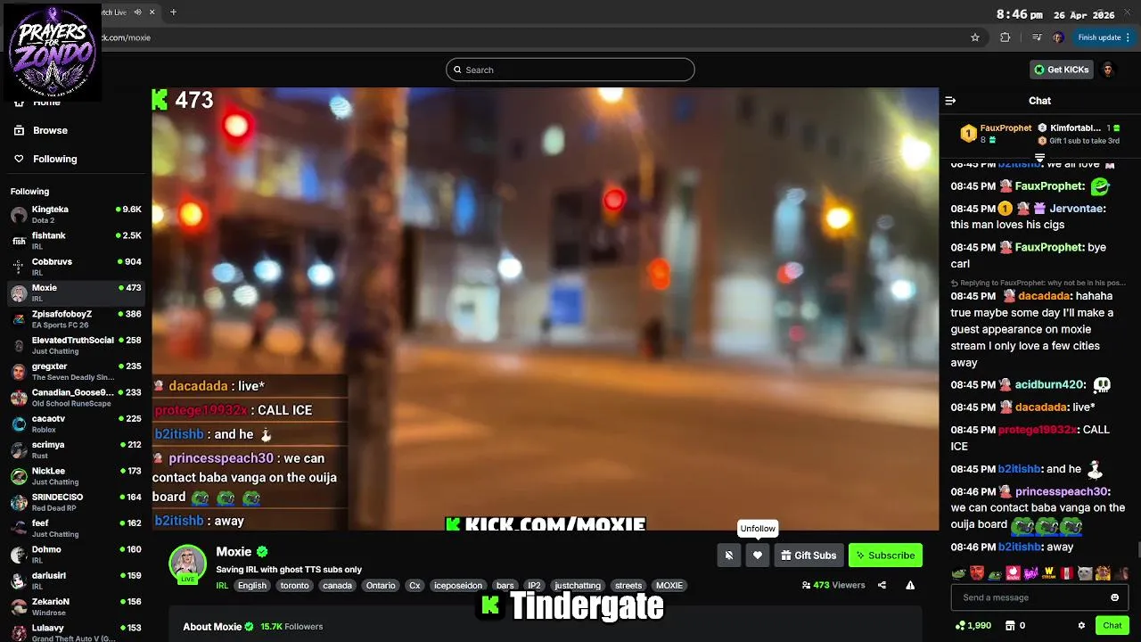Viewport: 1141px width, 642px height.
Task: Click the browser address bar URL
Action: point(125,37)
